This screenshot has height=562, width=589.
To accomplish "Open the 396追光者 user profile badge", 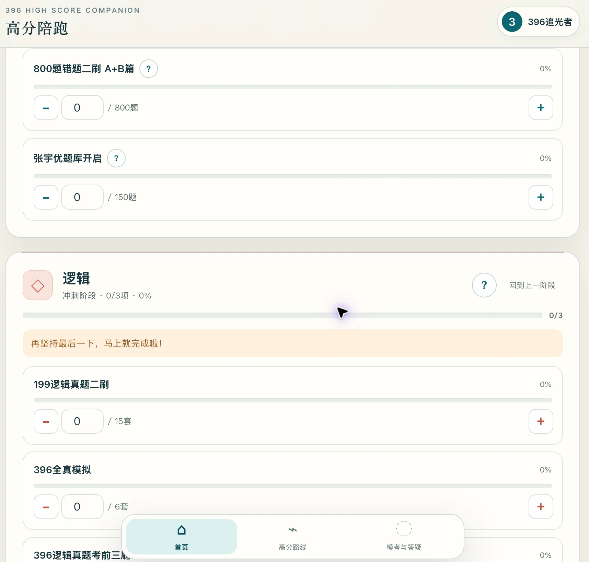I will point(538,22).
